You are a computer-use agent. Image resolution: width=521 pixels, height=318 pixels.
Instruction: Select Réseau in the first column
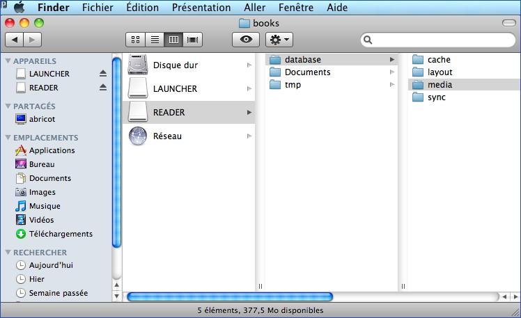tap(189, 136)
